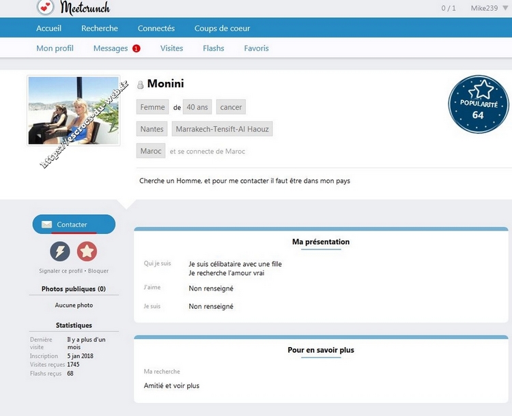Show the Favoris tab
This screenshot has height=416, width=512.
(x=256, y=48)
